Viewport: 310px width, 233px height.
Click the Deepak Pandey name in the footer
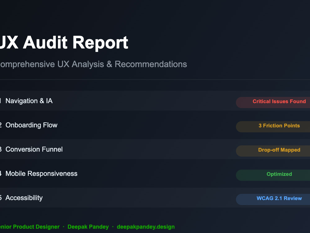[88, 227]
